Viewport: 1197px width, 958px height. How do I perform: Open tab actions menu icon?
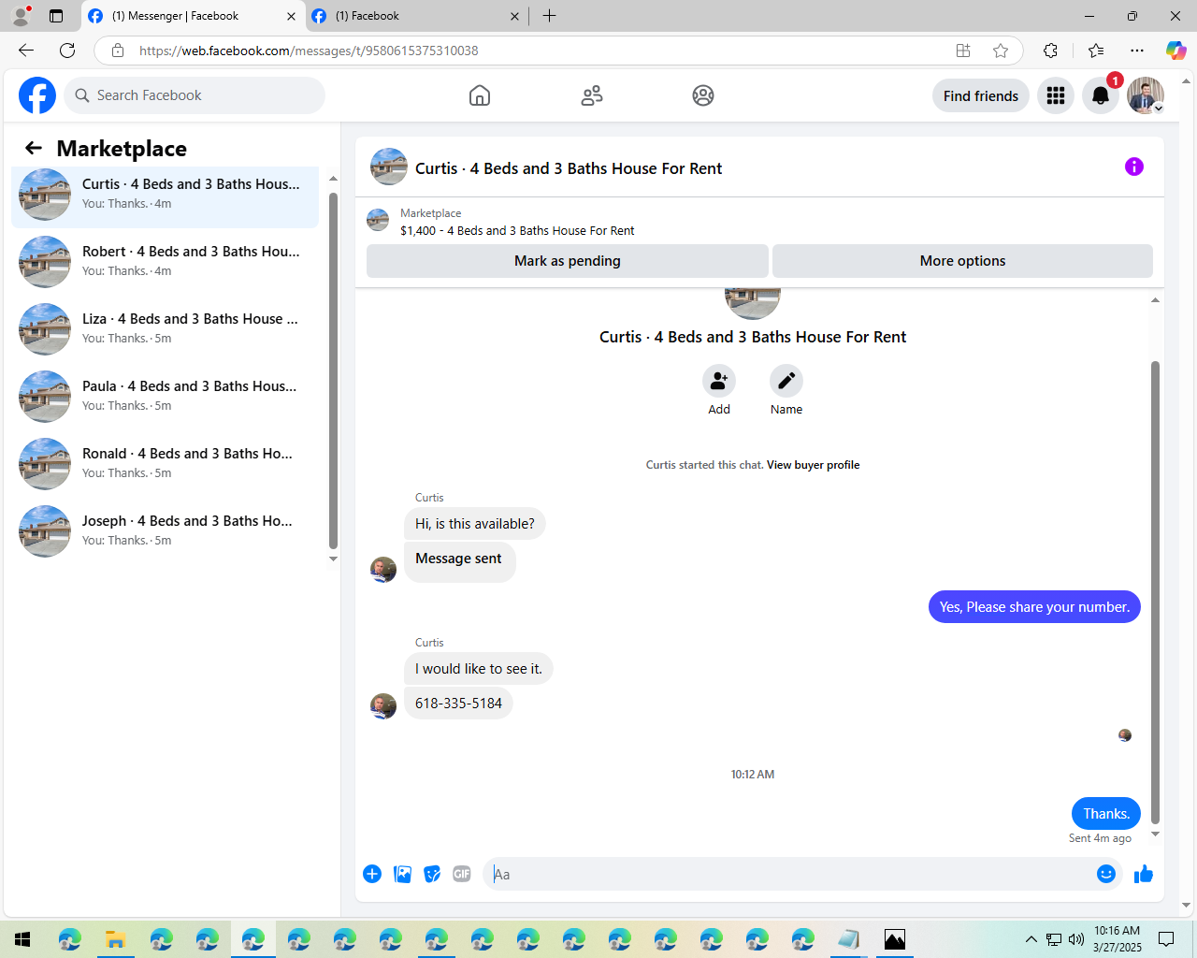point(56,16)
